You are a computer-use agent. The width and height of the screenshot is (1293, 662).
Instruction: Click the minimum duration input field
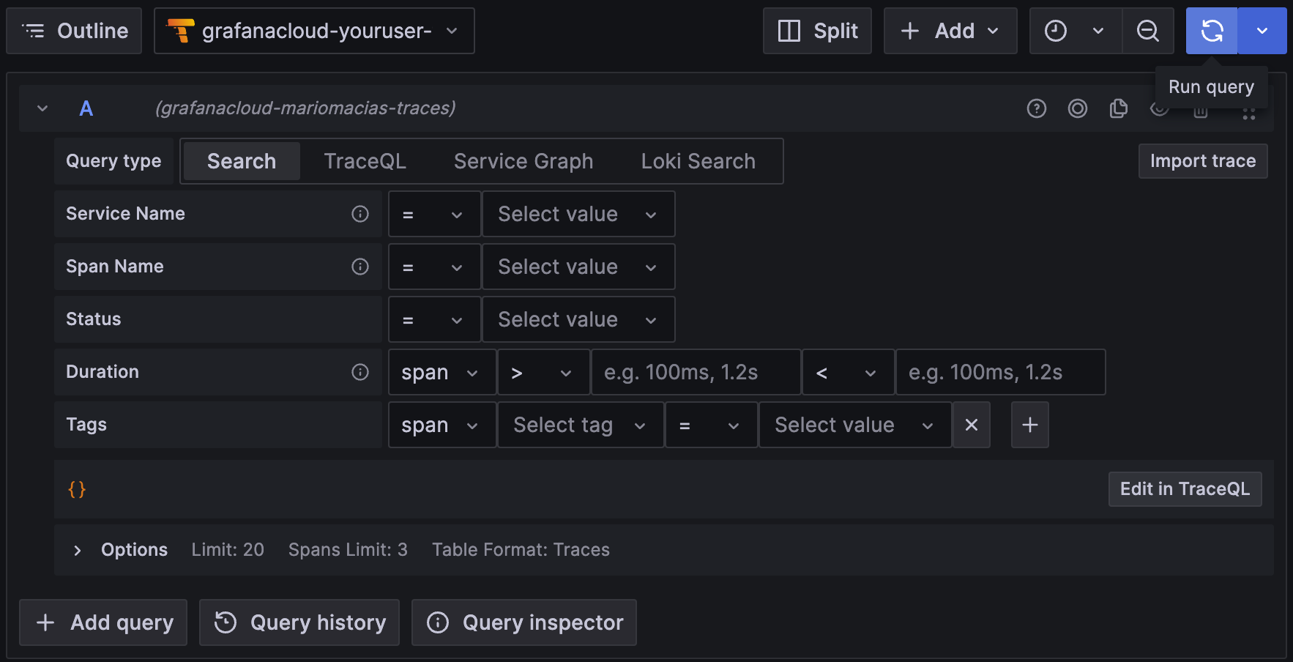(695, 372)
